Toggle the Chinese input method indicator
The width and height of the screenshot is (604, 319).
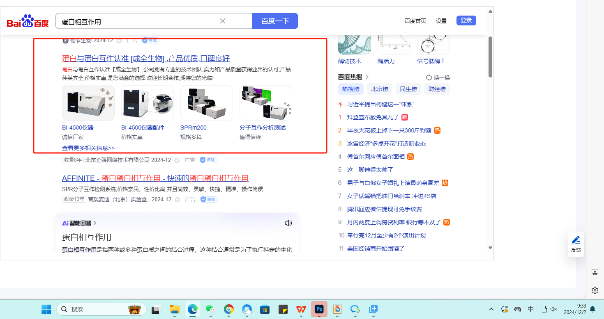[x=530, y=309]
